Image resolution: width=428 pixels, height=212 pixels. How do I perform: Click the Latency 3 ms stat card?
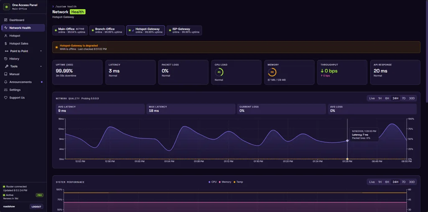[x=130, y=72]
